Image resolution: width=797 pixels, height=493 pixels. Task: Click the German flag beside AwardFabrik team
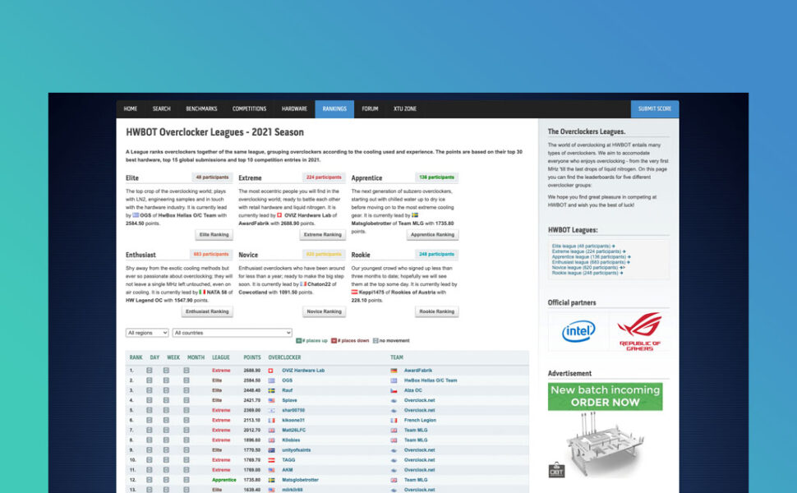(x=394, y=371)
